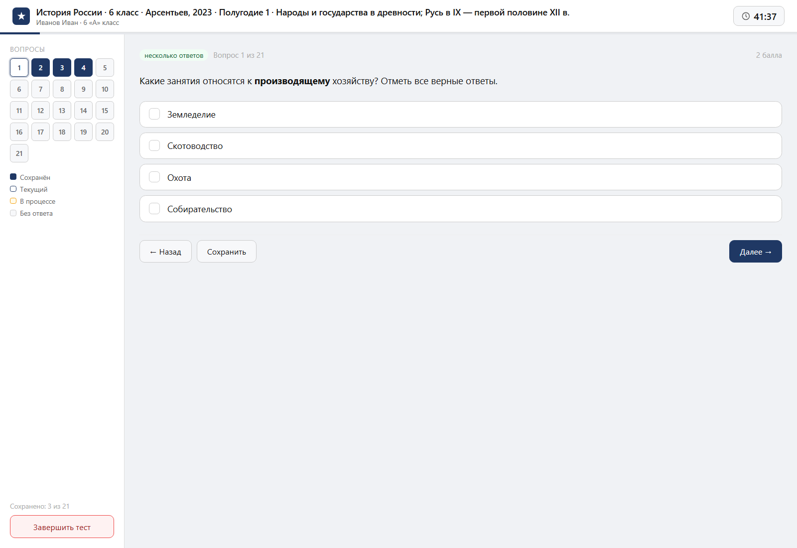The height and width of the screenshot is (548, 797).
Task: Check the Земледелие answer checkbox
Action: (154, 114)
